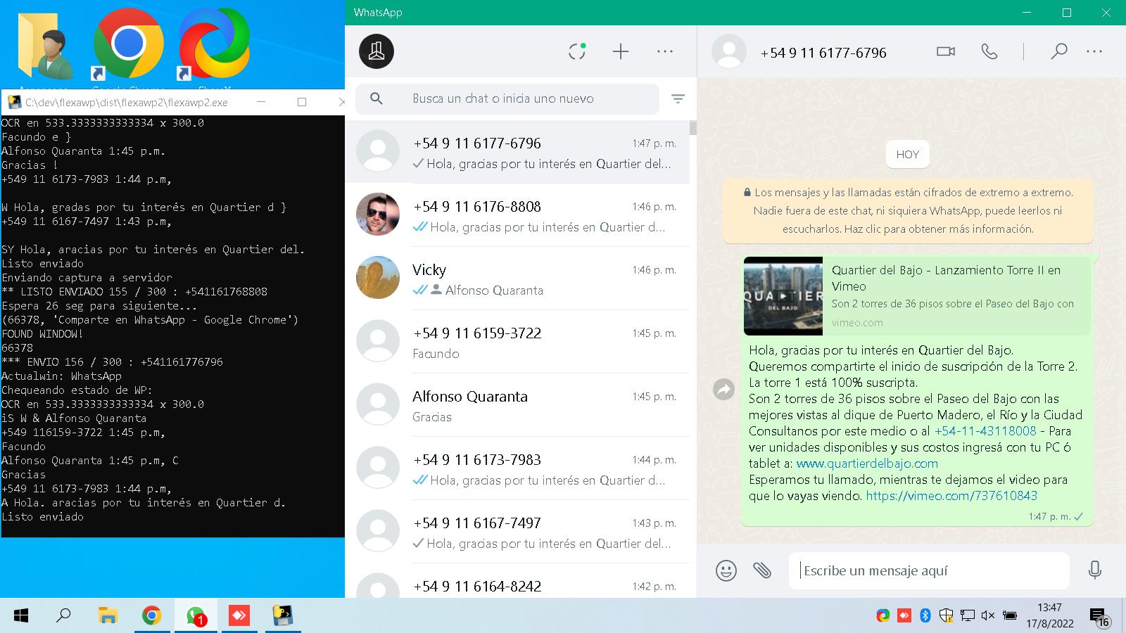Open Google Chrome from taskbar
This screenshot has width=1126, height=633.
[151, 616]
